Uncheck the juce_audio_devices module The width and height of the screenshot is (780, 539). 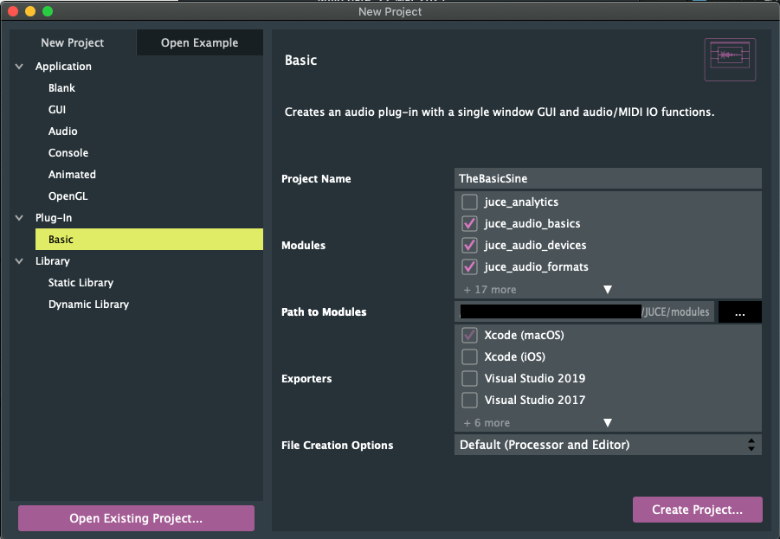469,245
